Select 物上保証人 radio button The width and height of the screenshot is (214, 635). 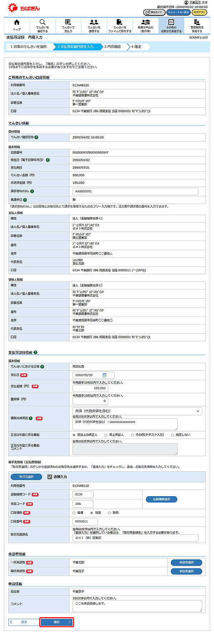click(x=106, y=435)
